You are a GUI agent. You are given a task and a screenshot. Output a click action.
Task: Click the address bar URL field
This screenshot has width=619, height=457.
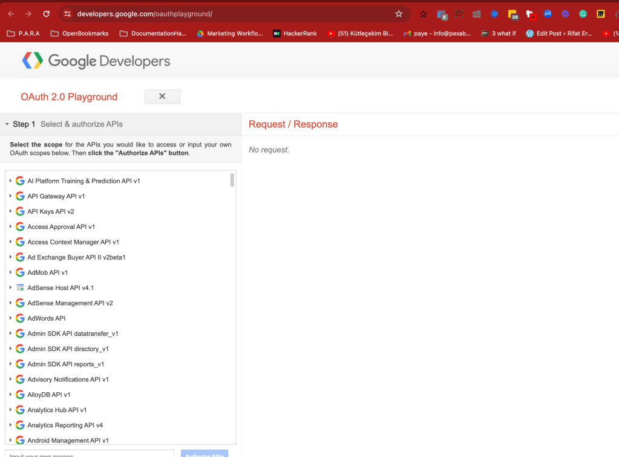(233, 14)
